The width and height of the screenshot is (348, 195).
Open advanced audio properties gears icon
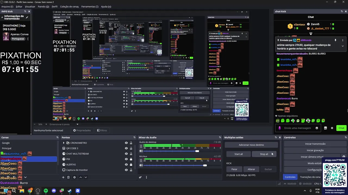[x=140, y=177]
